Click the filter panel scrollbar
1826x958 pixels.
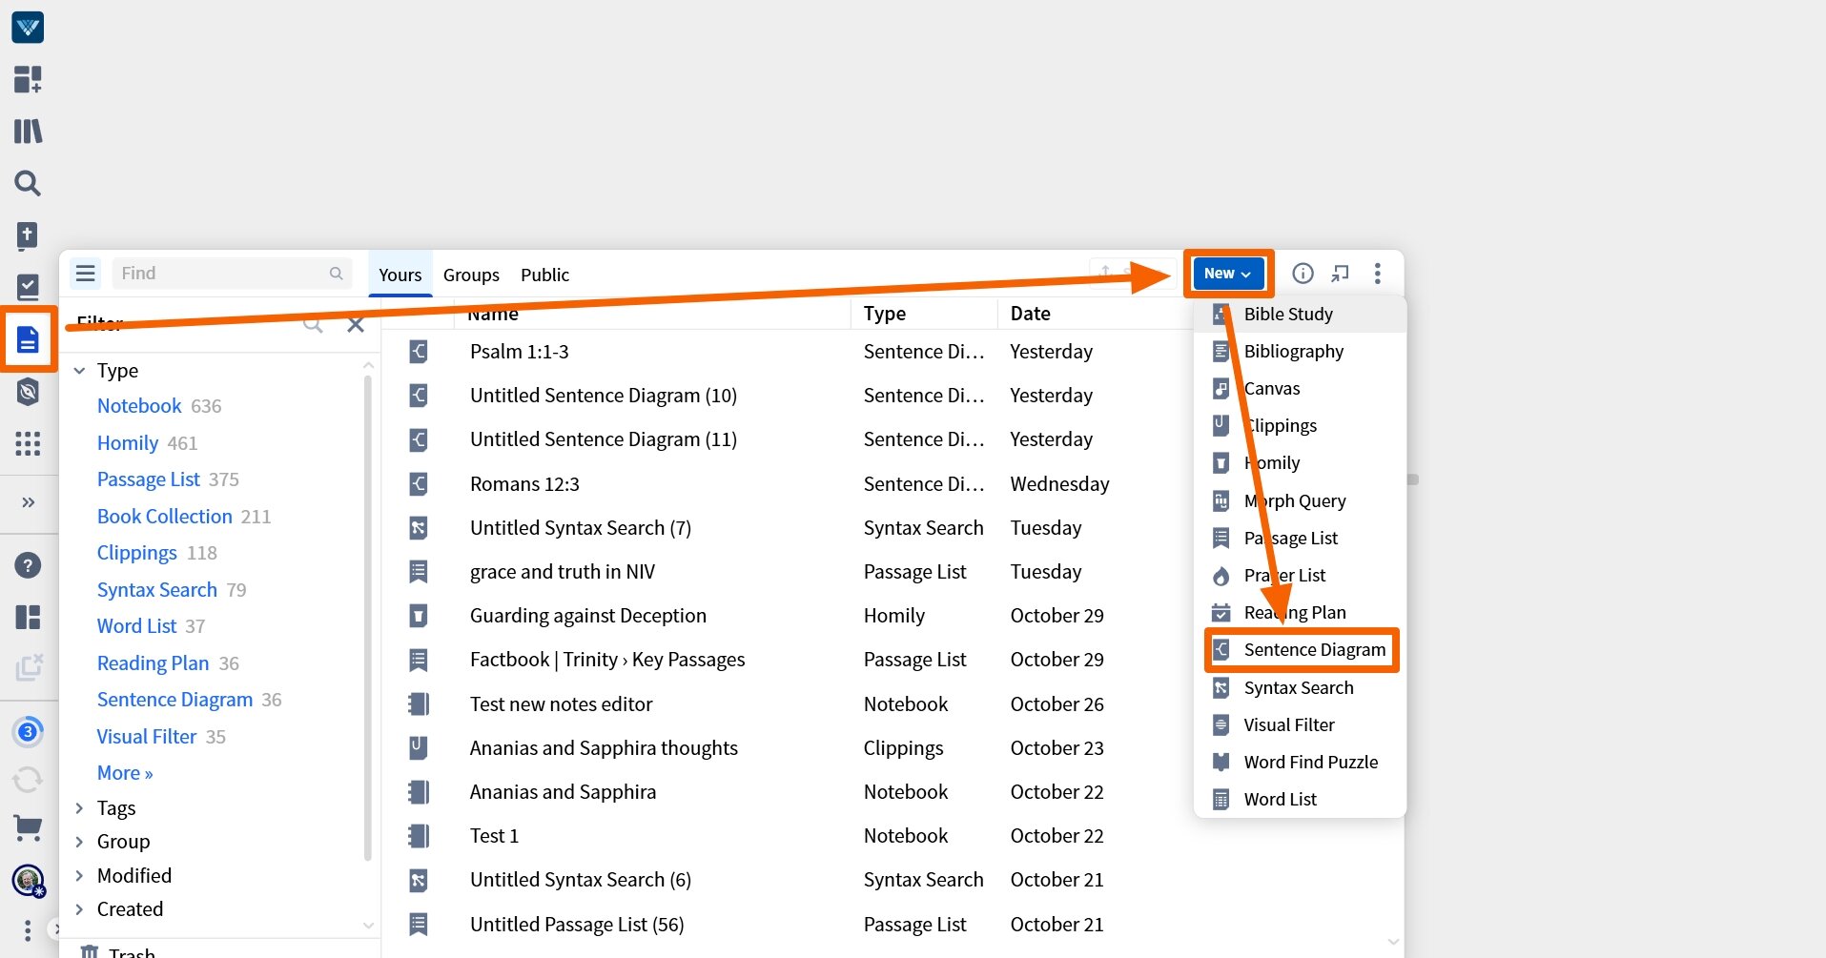368,616
